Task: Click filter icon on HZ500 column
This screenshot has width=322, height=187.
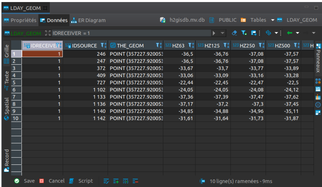Action: pyautogui.click(x=296, y=45)
